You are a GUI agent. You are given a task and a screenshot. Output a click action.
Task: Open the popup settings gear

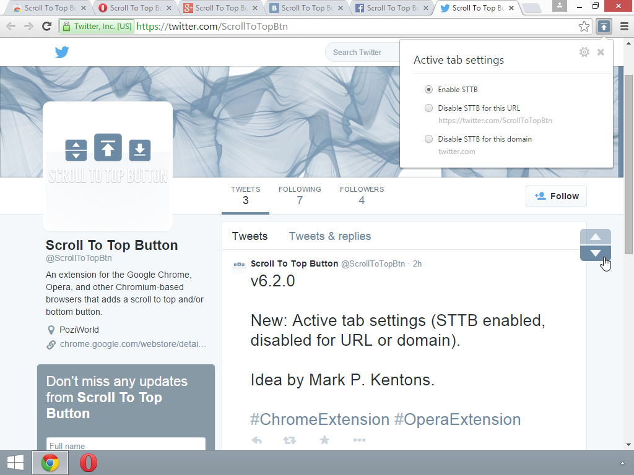pos(584,52)
